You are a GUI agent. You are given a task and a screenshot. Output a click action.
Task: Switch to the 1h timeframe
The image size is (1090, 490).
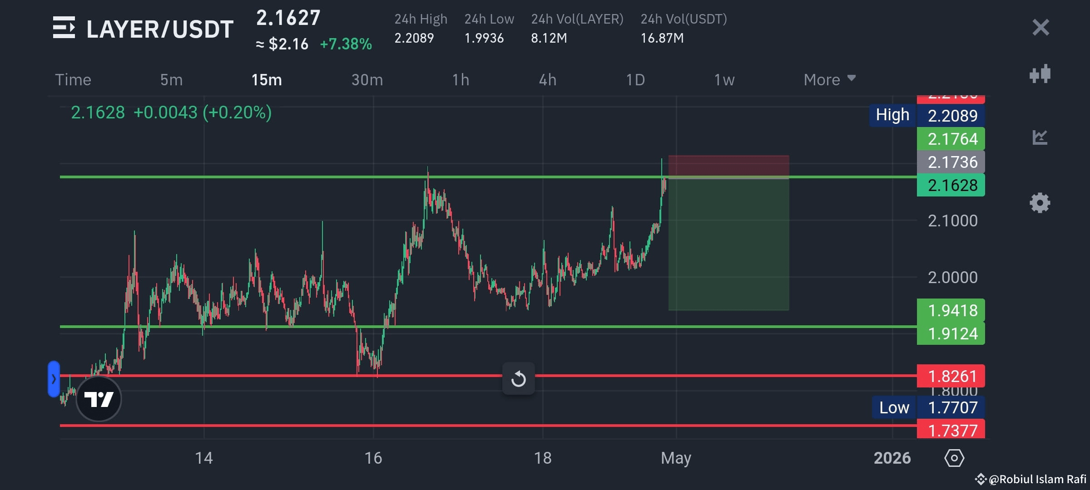(x=461, y=79)
